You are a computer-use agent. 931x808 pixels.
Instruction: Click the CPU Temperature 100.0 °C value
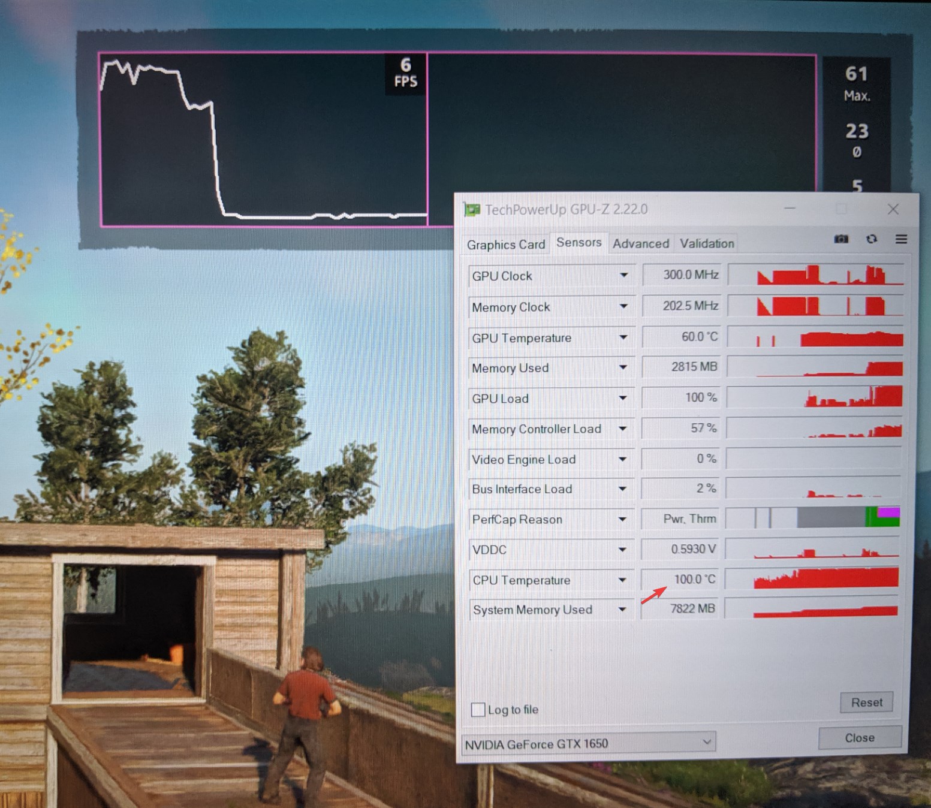[x=679, y=579]
